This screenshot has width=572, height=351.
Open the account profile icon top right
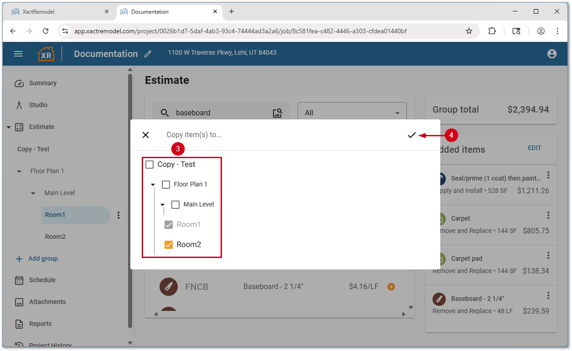551,53
